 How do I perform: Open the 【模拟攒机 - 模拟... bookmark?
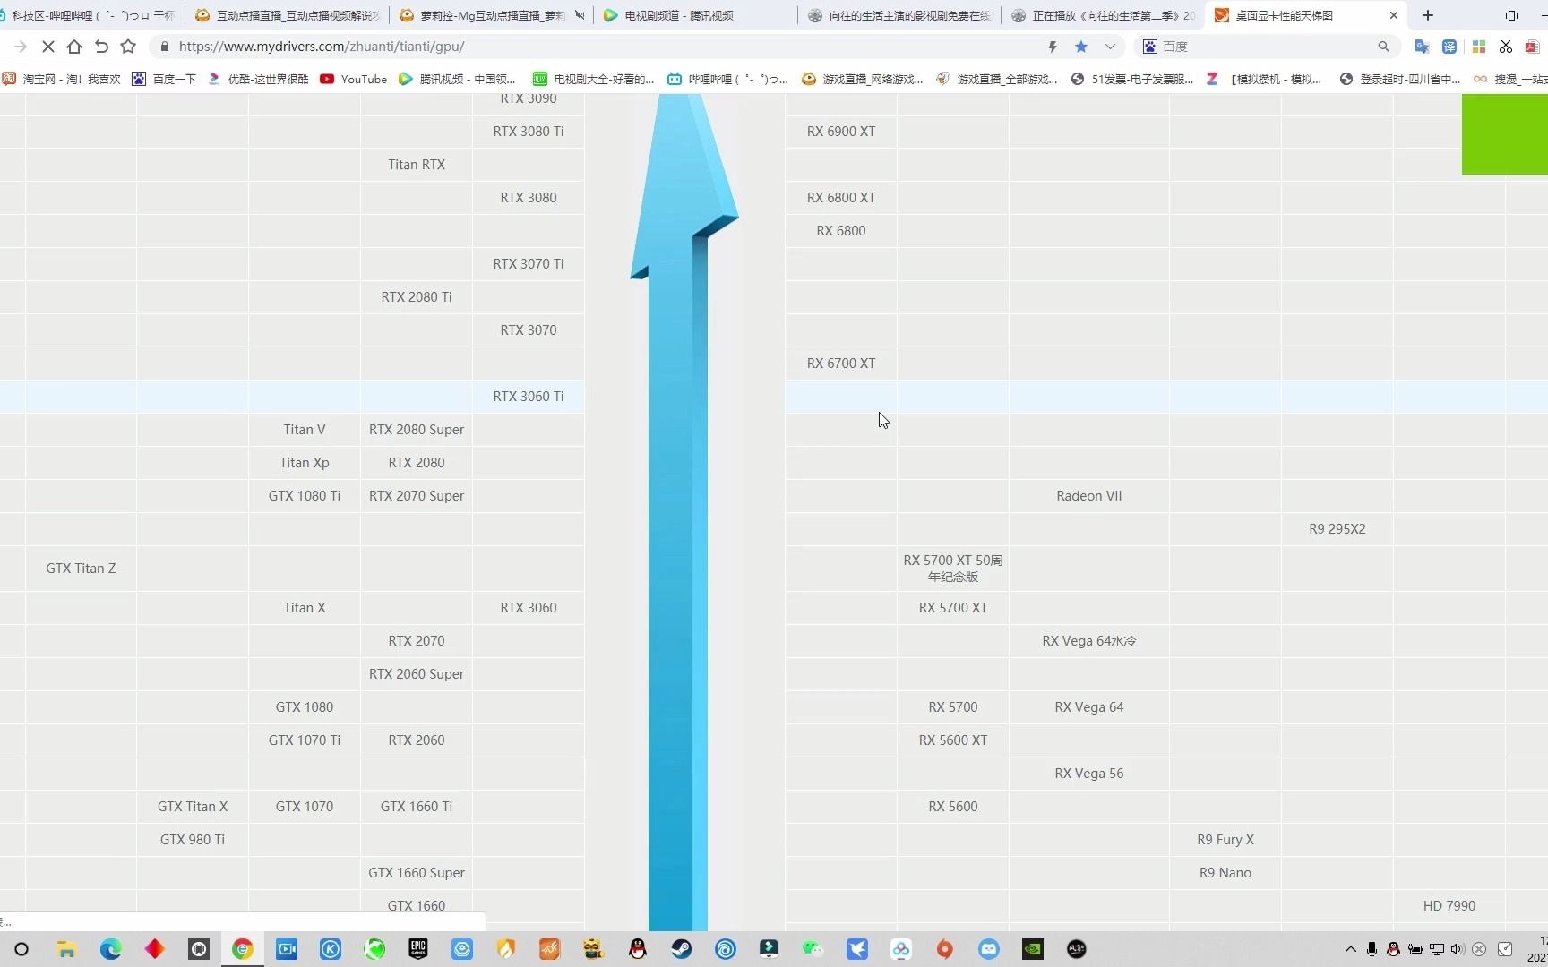1264,79
